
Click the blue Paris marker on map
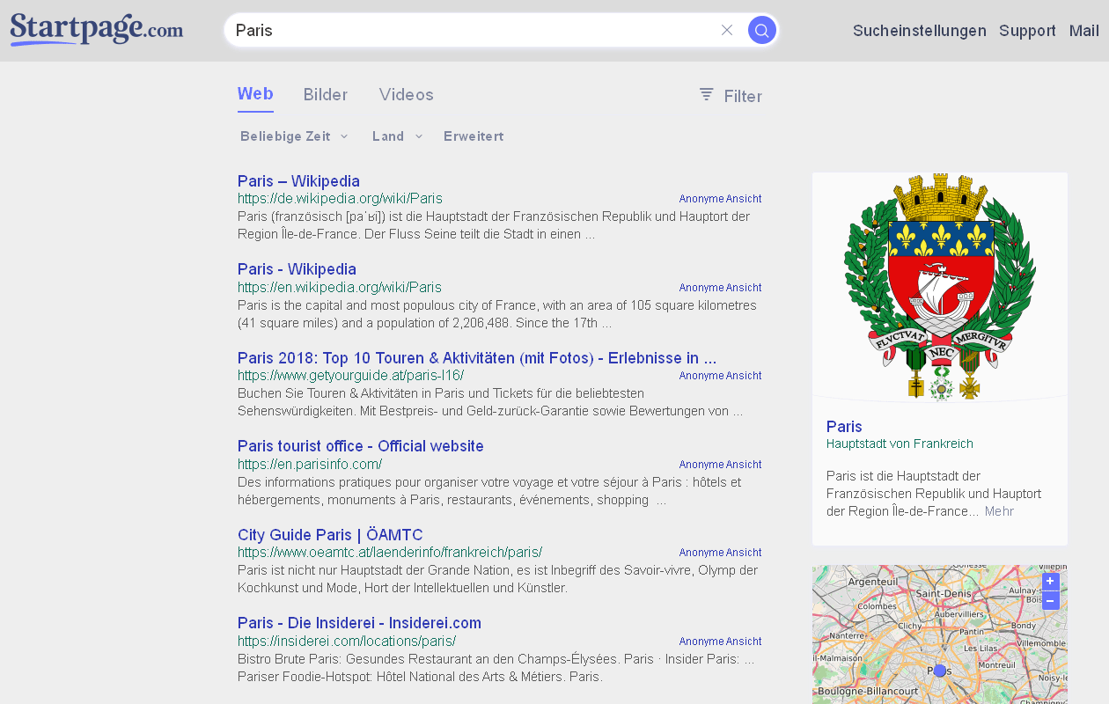939,671
